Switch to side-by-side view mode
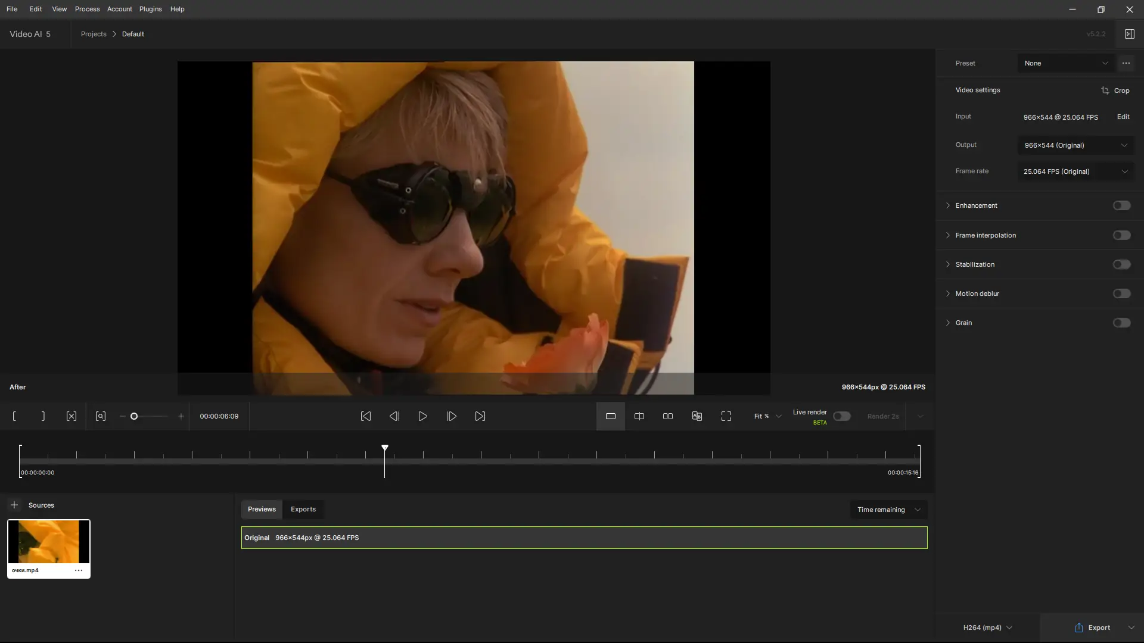Viewport: 1144px width, 643px height. pyautogui.click(x=668, y=416)
